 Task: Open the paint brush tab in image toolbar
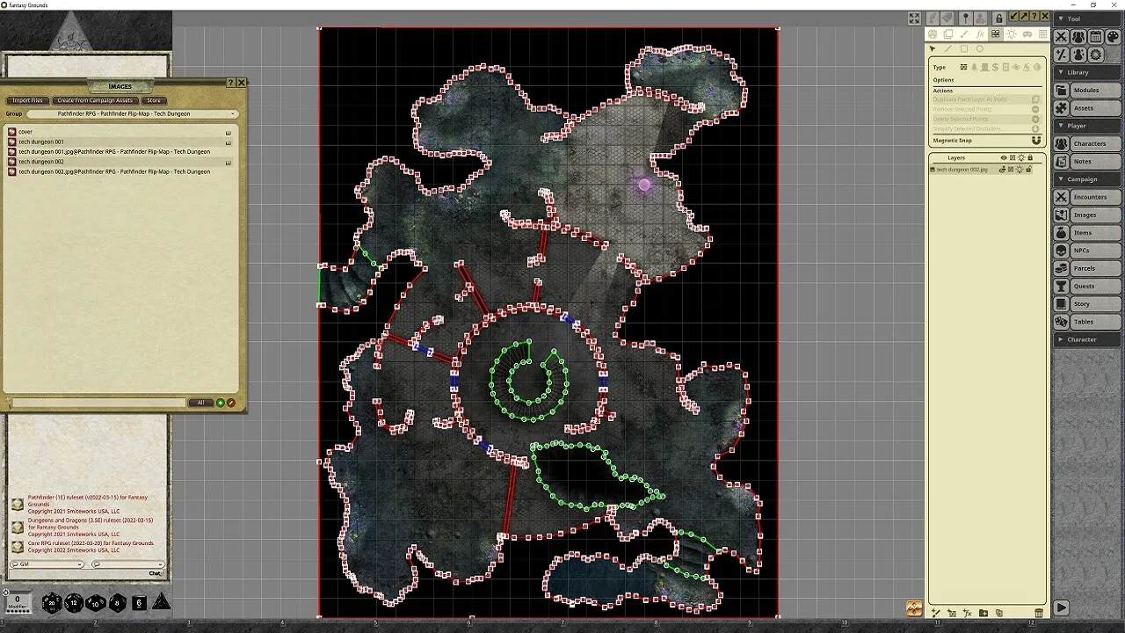963,34
